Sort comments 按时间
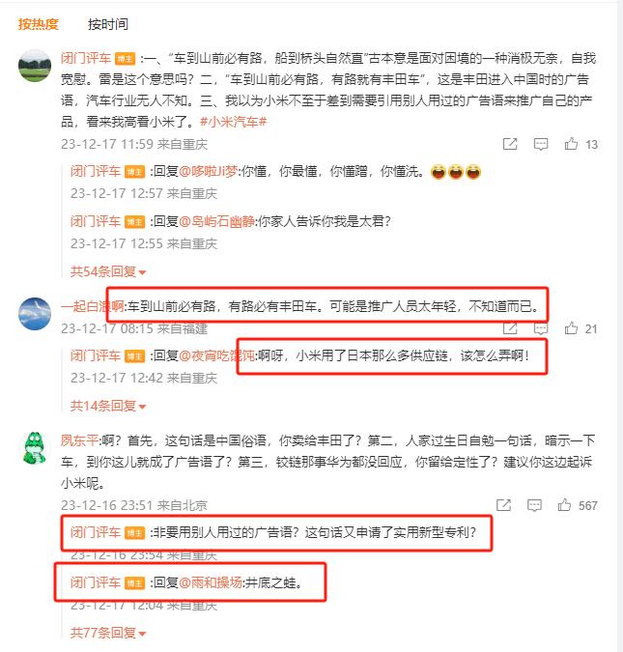This screenshot has height=652, width=623. [107, 24]
